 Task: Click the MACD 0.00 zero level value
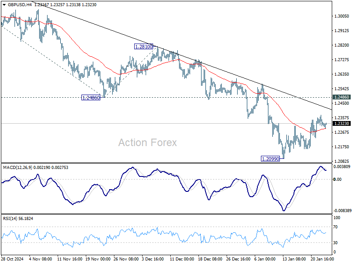337,180
